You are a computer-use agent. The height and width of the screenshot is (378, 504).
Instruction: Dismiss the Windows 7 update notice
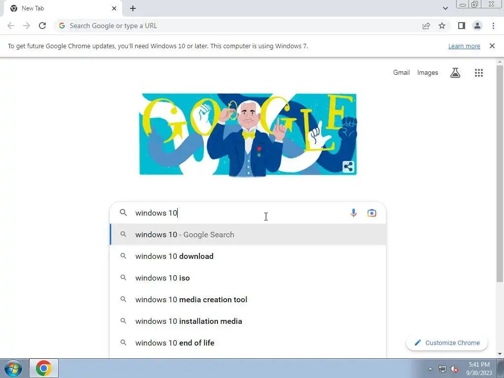[x=492, y=46]
